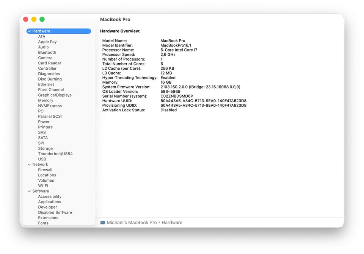Click the Memory value 16 GB
Screen dimensions: 364x254
click(x=166, y=82)
